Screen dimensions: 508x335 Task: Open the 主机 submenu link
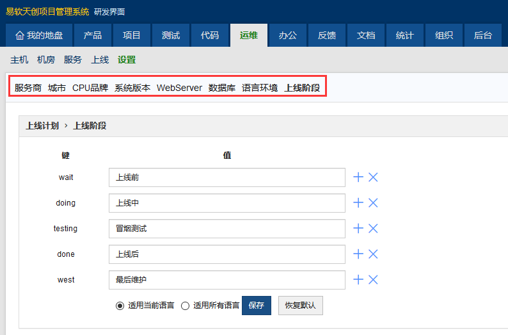coord(19,60)
